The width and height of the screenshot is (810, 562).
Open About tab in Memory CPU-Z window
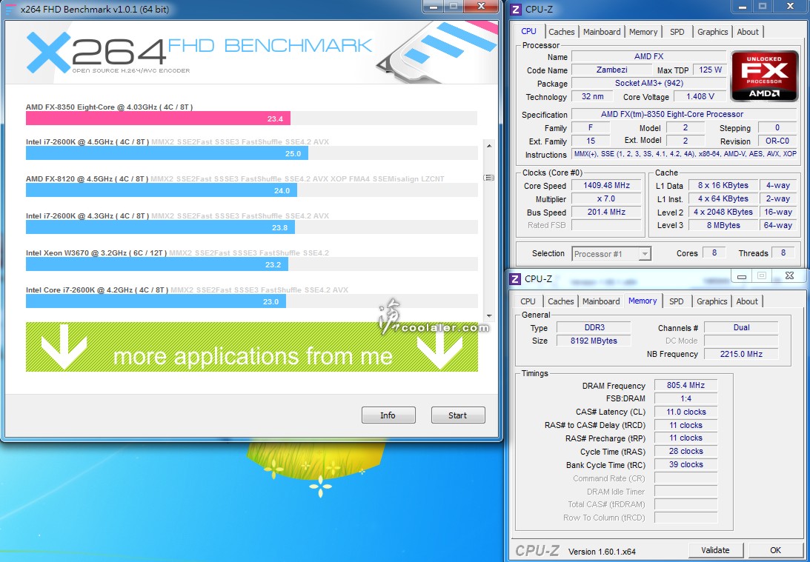[747, 301]
